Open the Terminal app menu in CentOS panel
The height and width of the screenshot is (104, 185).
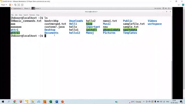(x=36, y=8)
